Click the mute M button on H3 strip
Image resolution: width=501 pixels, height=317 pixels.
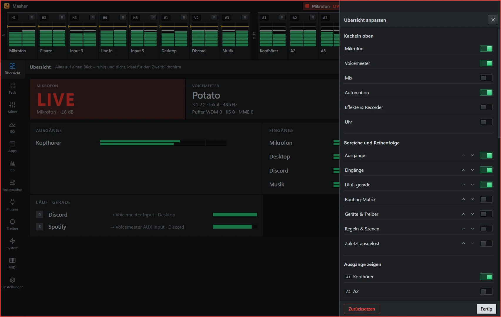pyautogui.click(x=92, y=18)
